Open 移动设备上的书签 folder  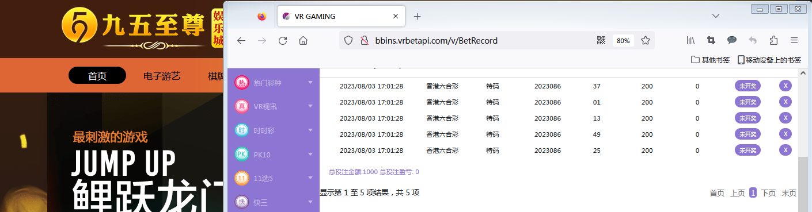point(769,60)
